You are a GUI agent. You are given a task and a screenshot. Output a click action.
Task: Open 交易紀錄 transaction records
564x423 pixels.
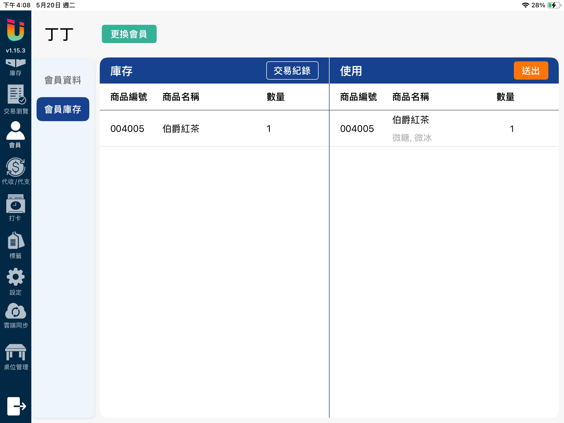tap(292, 70)
